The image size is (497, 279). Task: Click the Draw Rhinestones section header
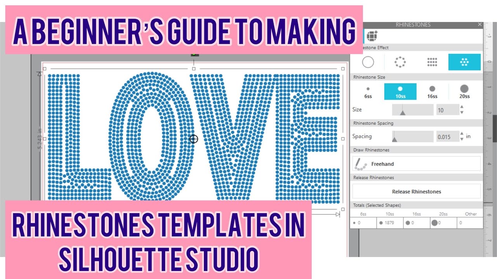(x=416, y=150)
